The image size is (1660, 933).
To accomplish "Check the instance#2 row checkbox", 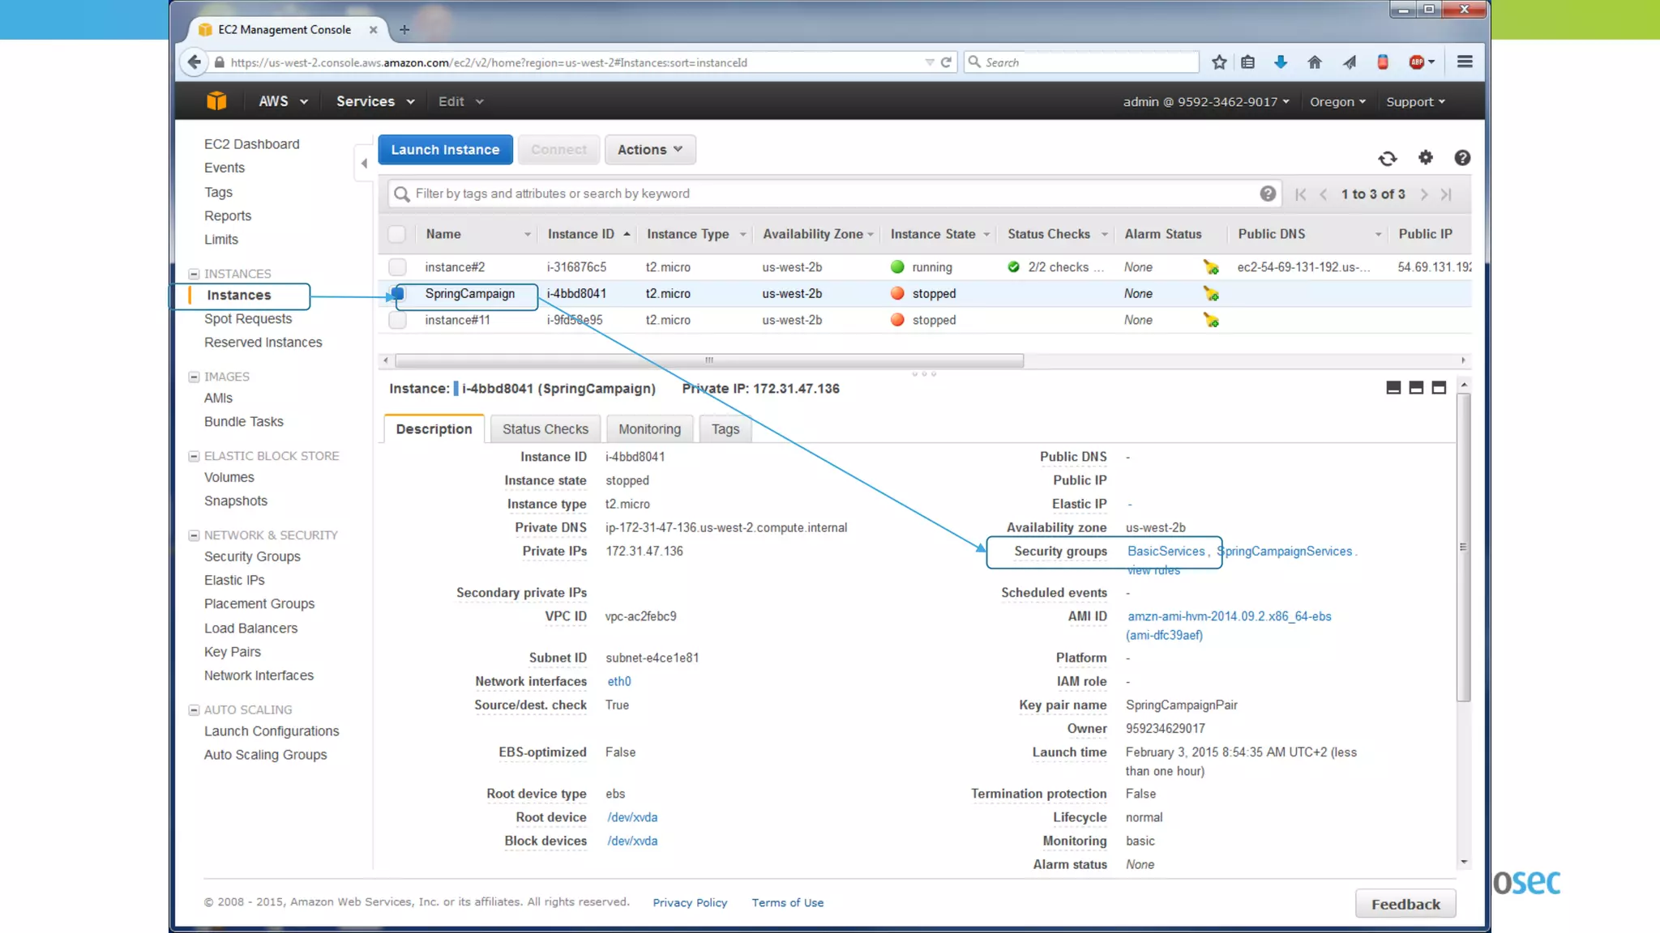I will coord(397,267).
